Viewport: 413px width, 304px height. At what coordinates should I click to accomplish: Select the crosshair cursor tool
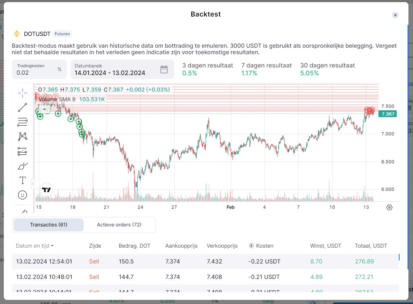pos(22,93)
